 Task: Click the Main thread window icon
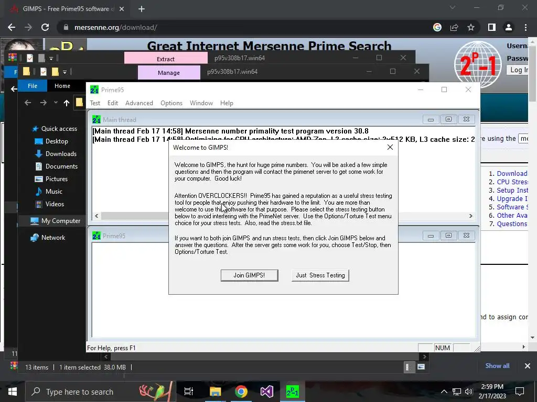(96, 119)
